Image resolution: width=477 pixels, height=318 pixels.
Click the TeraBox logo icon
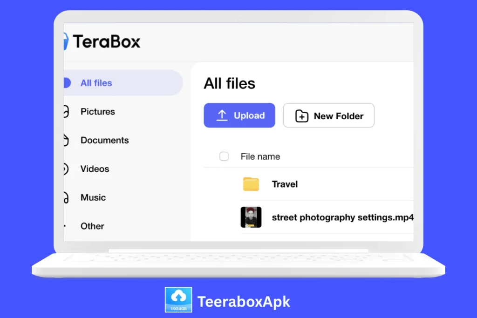[66, 41]
